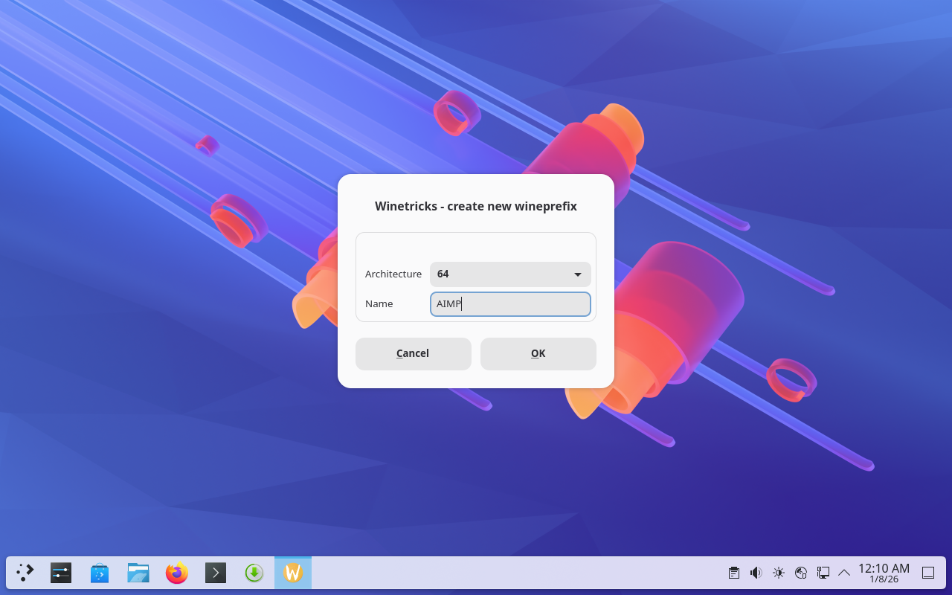
Task: Confirm the new wineprefix with OK
Action: click(538, 354)
